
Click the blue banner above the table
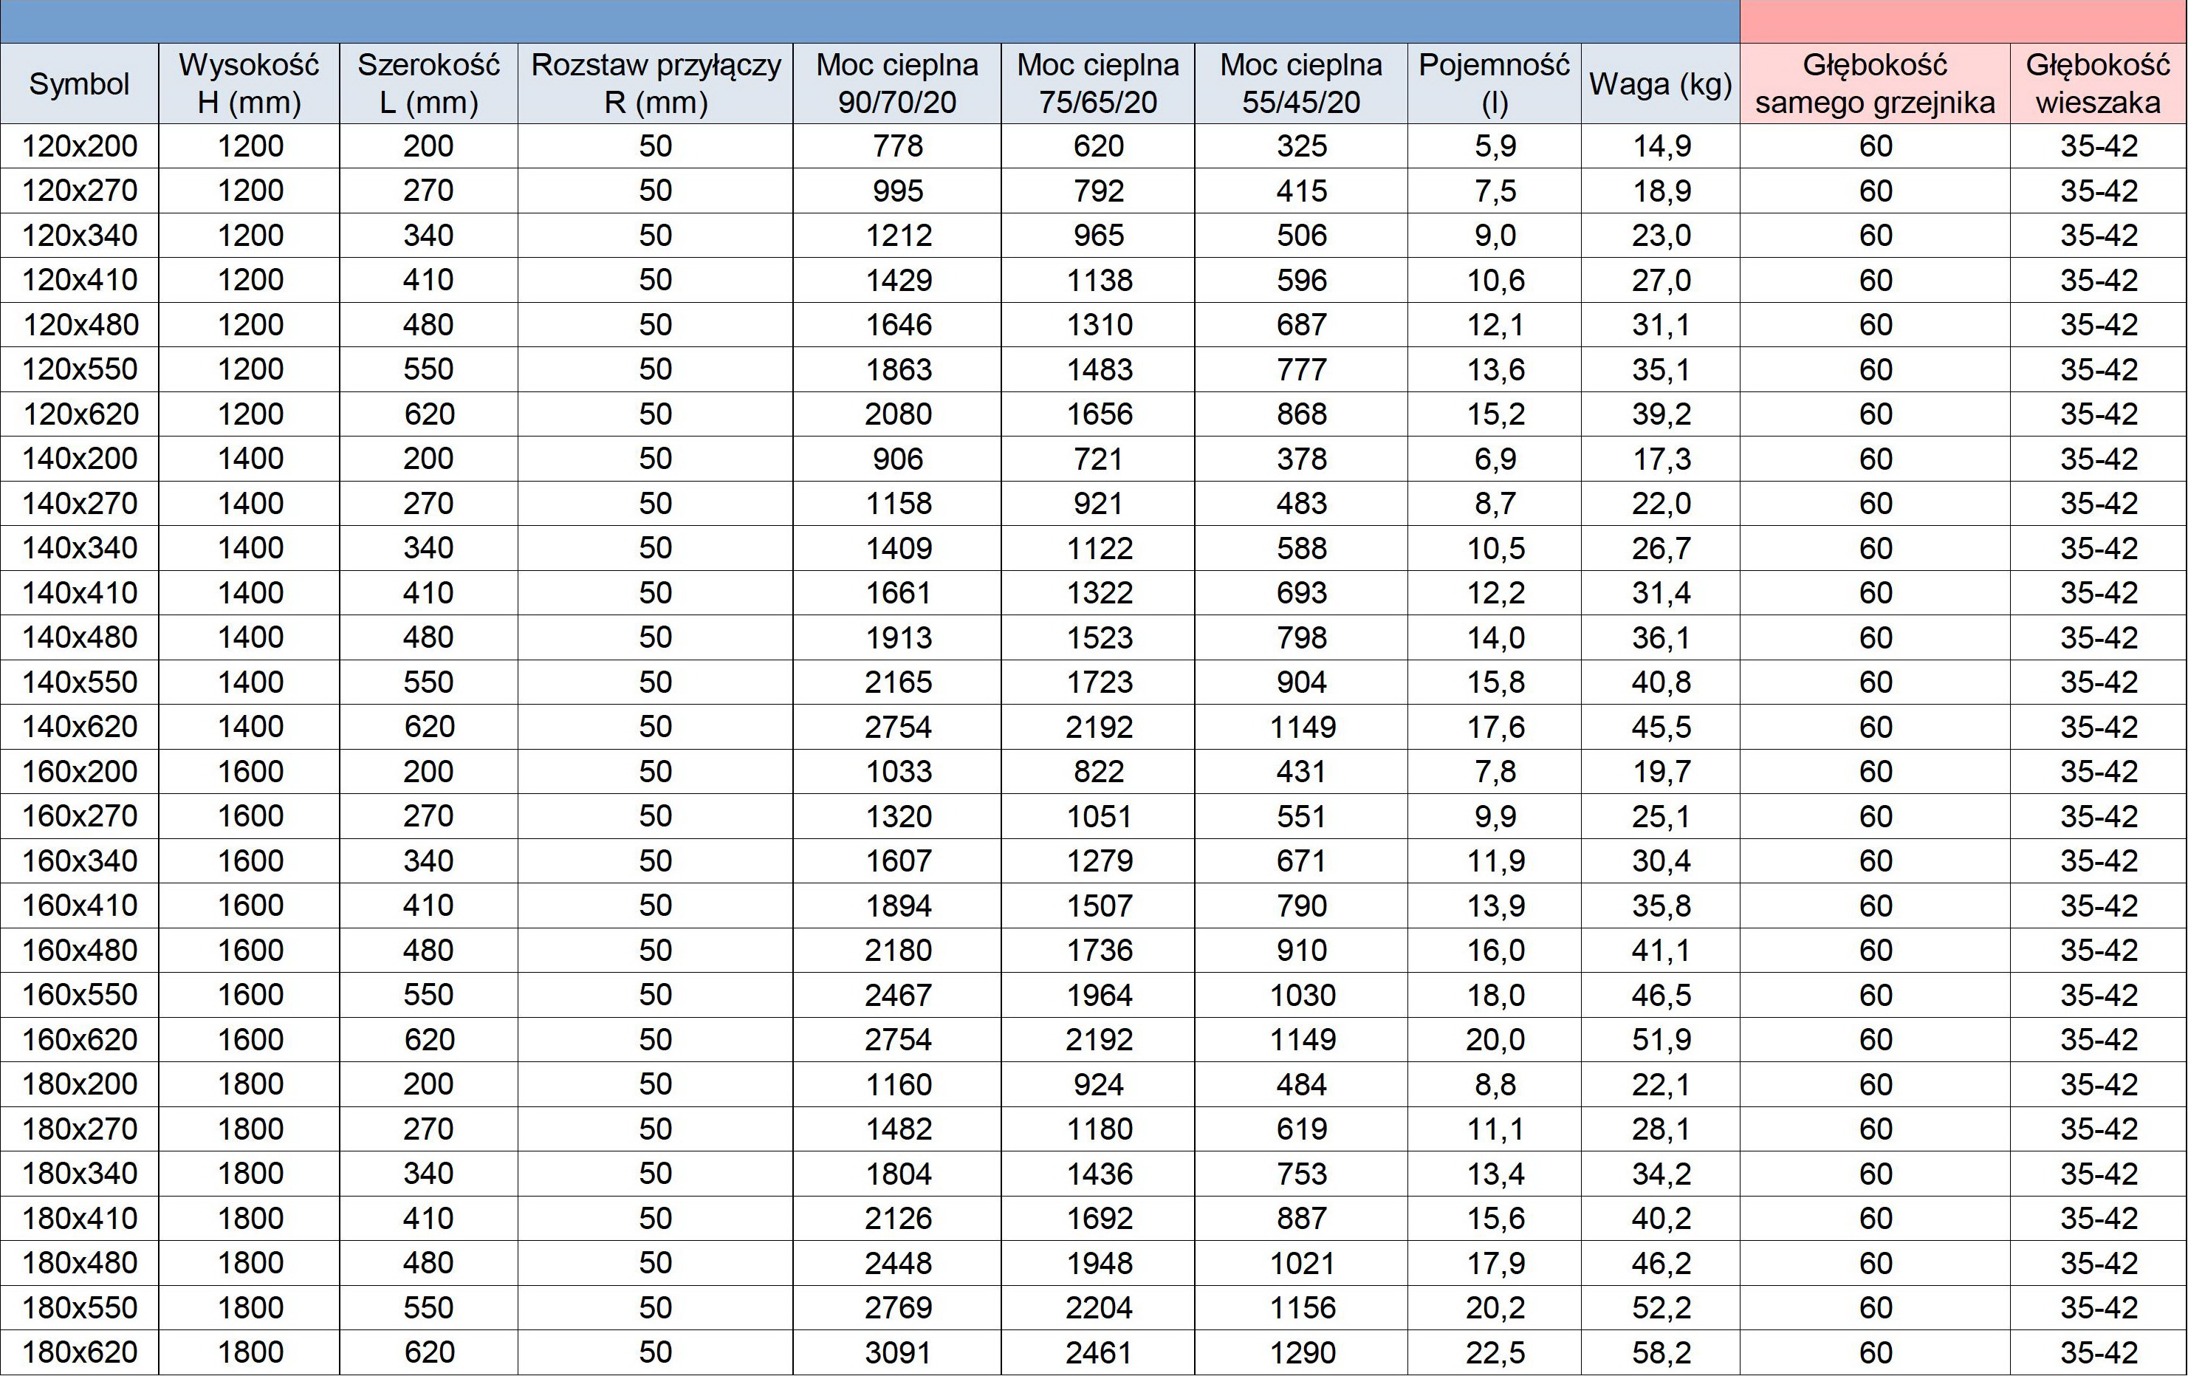click(870, 21)
